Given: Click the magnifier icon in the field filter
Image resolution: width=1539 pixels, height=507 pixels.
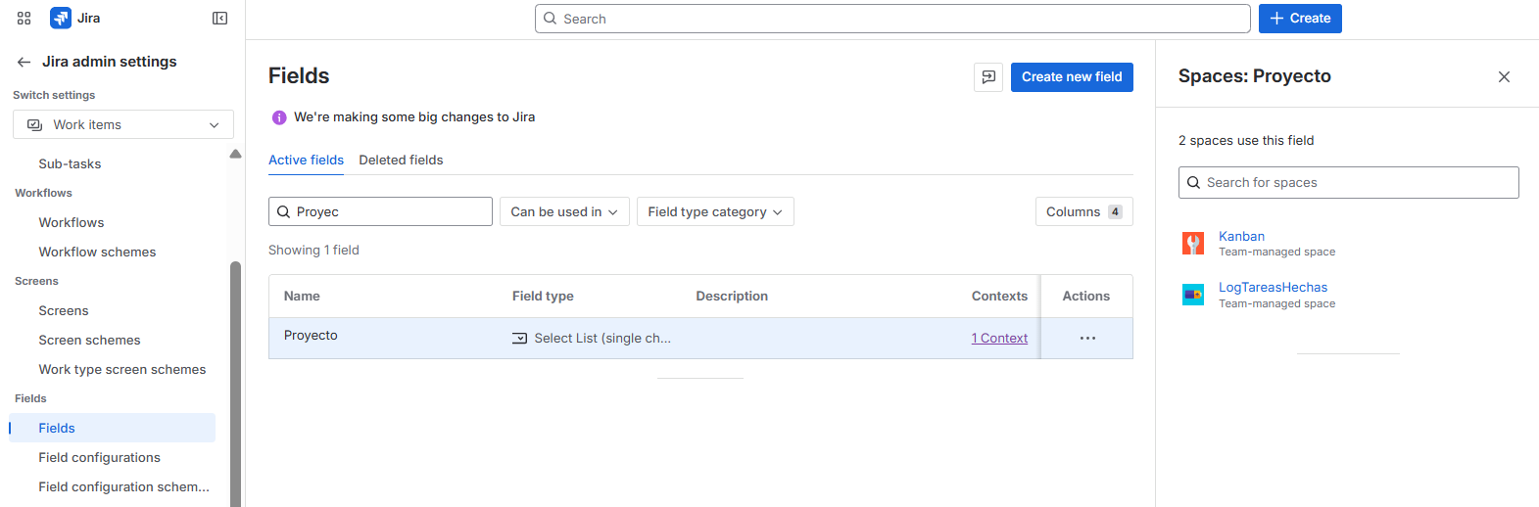Looking at the screenshot, I should coord(284,211).
